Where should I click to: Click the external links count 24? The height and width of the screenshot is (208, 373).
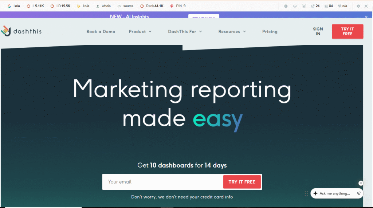coord(315,6)
